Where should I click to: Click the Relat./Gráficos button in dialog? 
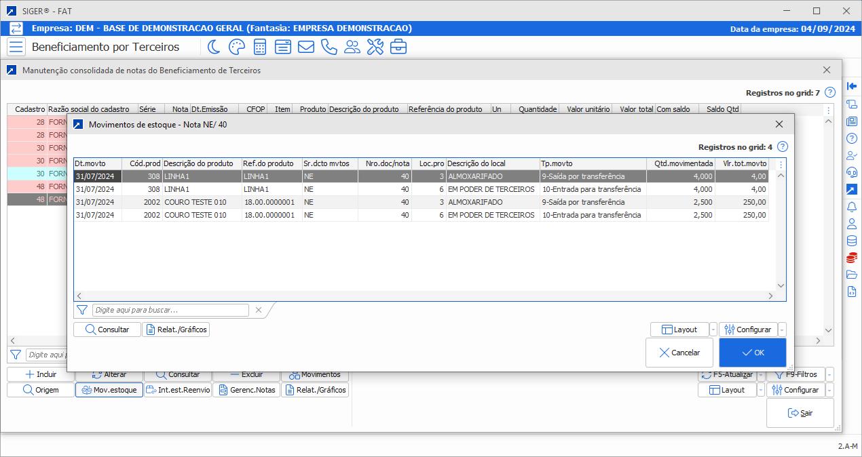coord(176,330)
